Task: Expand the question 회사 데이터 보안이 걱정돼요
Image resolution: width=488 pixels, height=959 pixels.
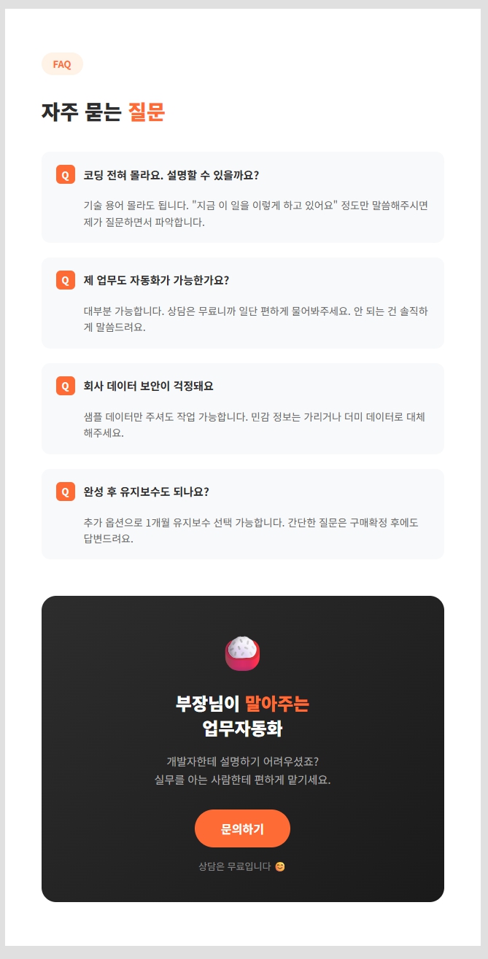Action: point(149,386)
